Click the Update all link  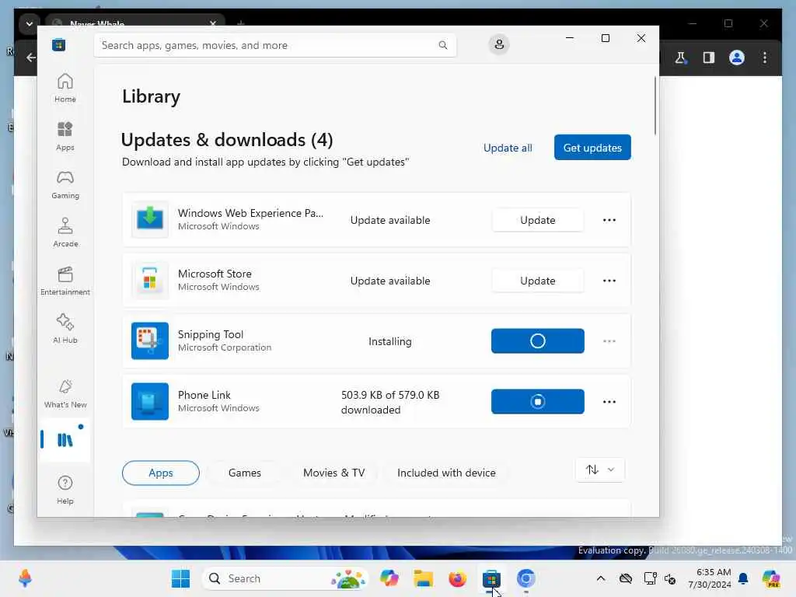[x=508, y=148]
